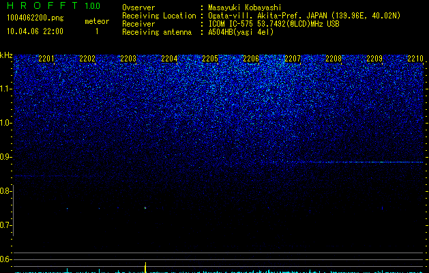Click observer name Masayuki Kobayashi
Screen dimensions: 429x273
coord(245,8)
